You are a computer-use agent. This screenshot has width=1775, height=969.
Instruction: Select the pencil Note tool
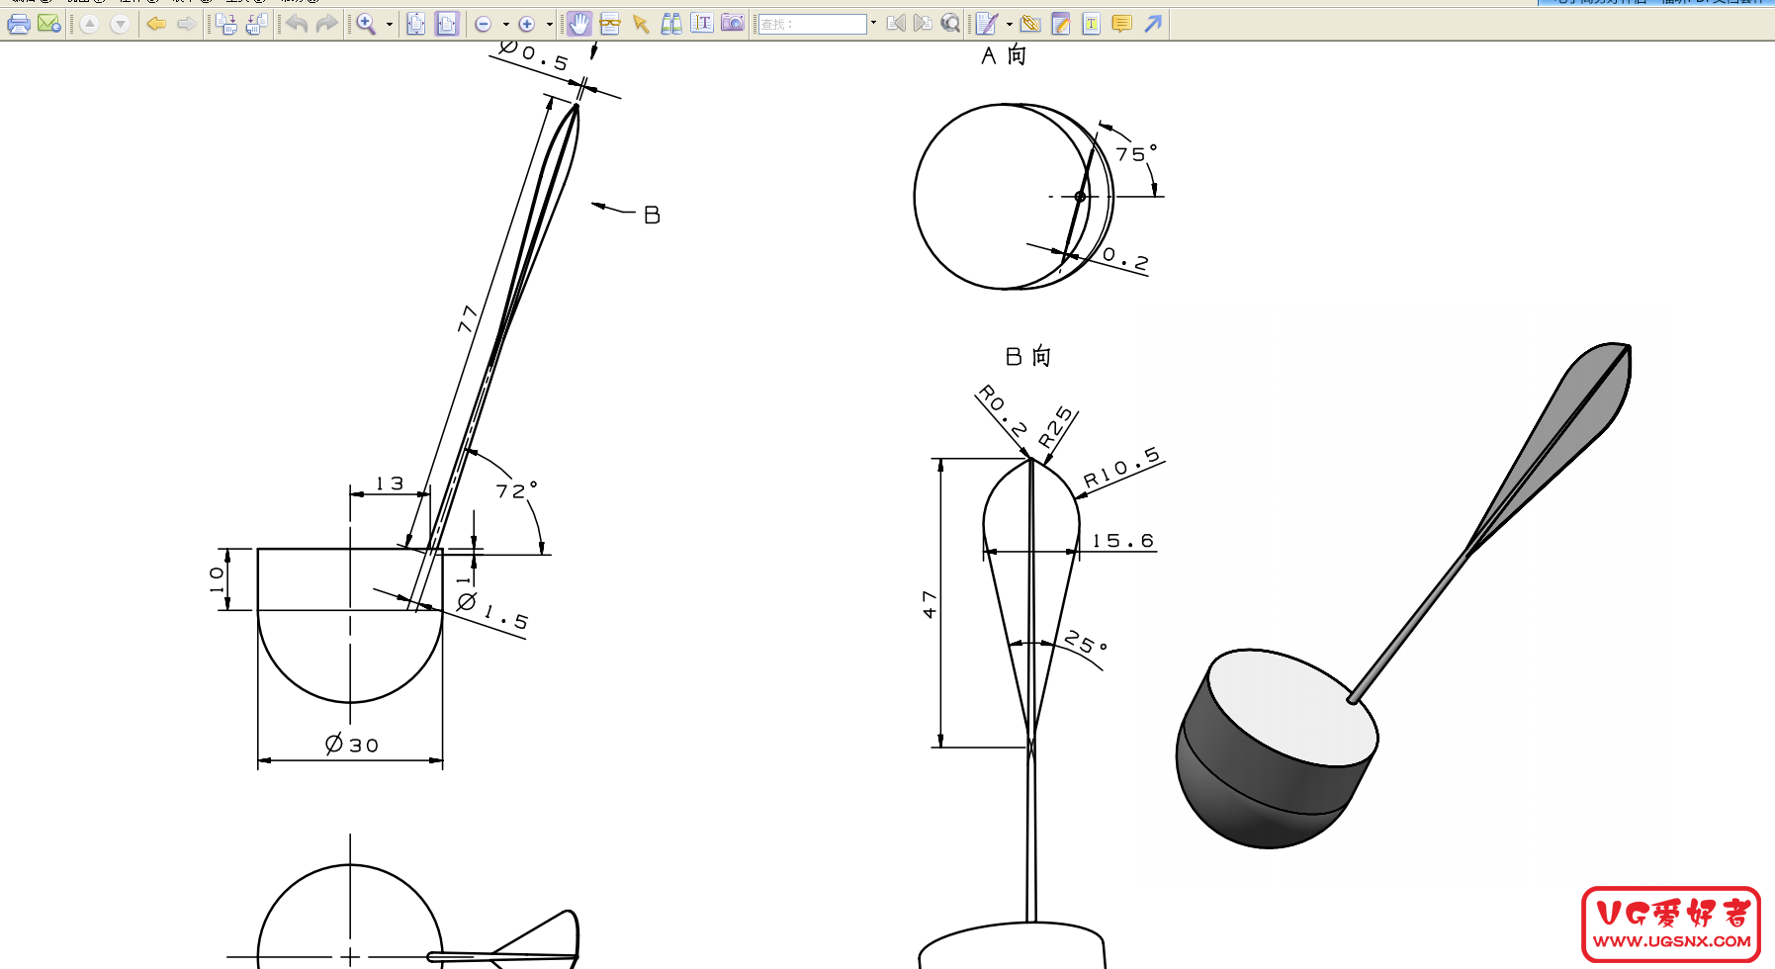pos(1061,24)
